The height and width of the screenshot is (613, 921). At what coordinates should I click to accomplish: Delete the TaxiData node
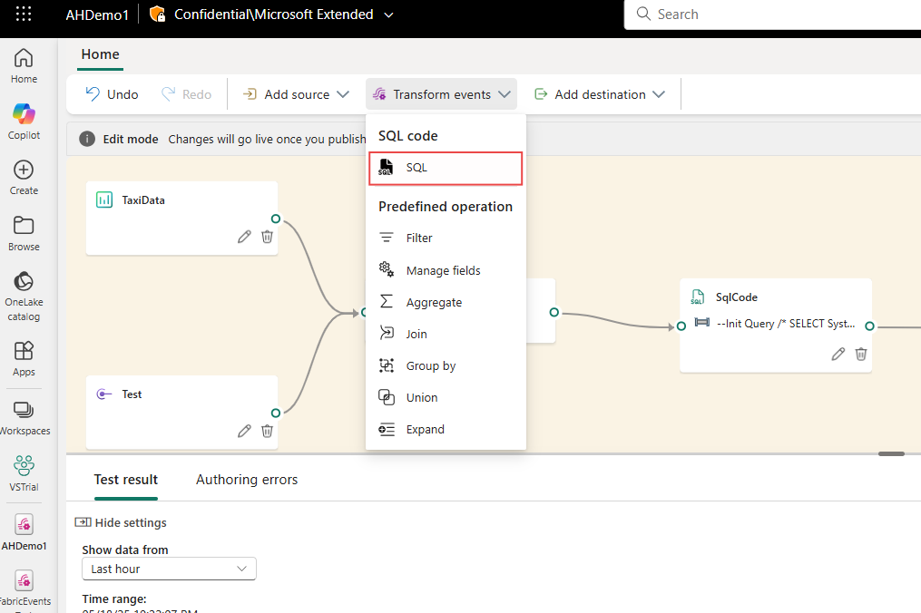click(x=268, y=237)
